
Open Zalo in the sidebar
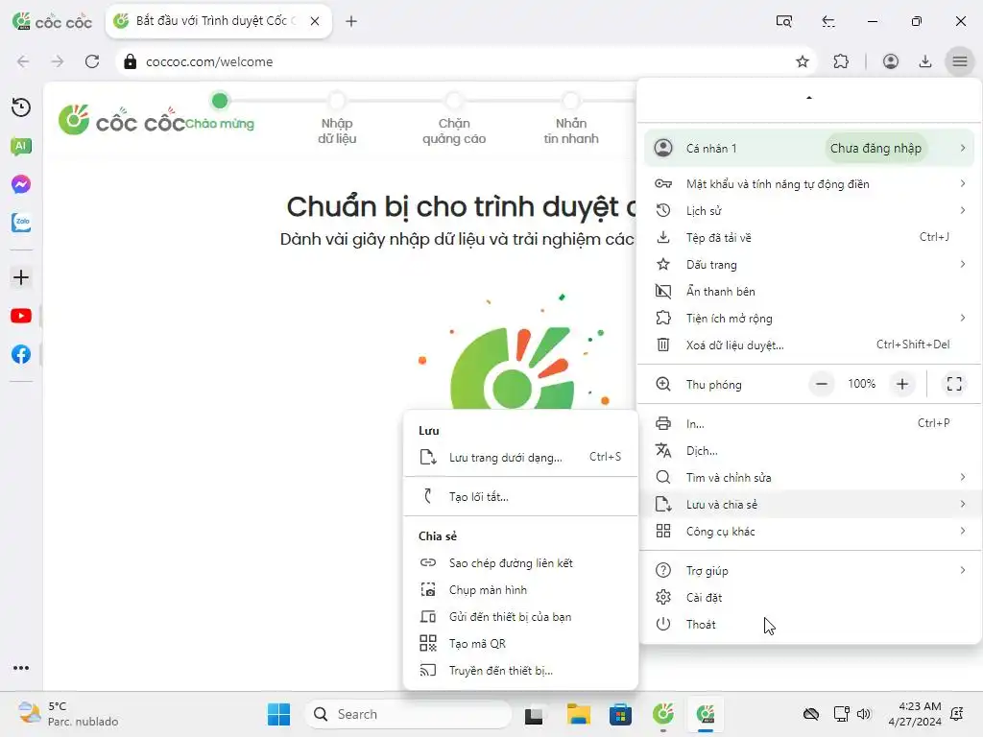click(21, 223)
